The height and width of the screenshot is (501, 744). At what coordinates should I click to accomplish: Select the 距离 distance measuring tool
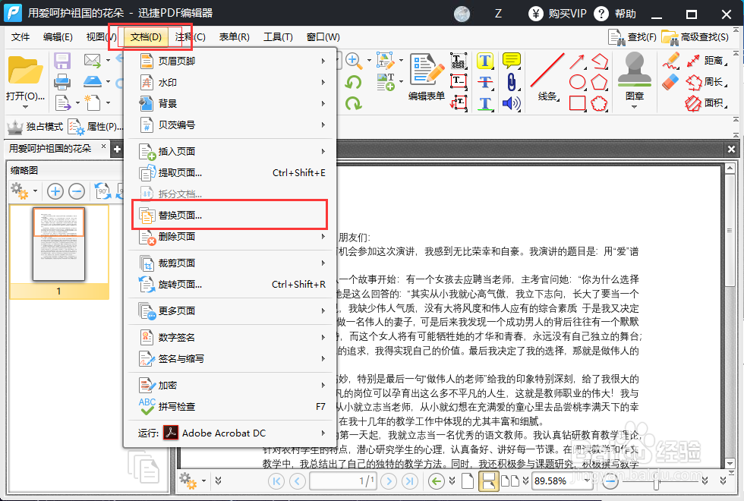[x=706, y=61]
